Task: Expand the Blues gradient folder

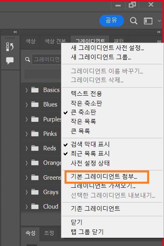Action: pyautogui.click(x=26, y=105)
